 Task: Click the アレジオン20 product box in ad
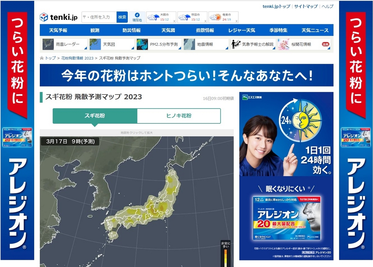[x=287, y=218]
